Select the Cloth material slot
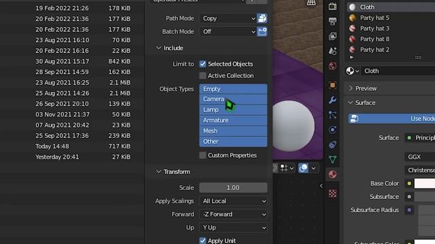 click(x=391, y=7)
